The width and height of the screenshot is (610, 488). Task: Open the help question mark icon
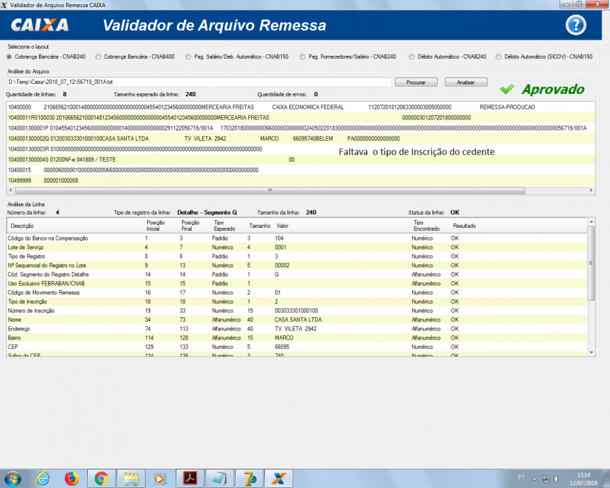[x=576, y=25]
